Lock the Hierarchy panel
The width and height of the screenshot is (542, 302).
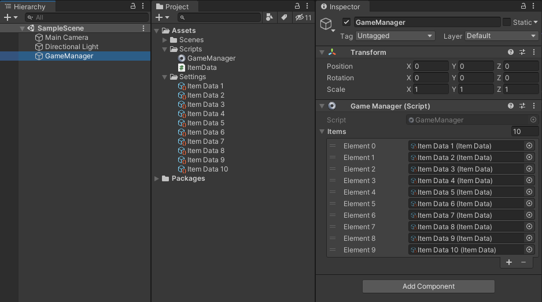tap(132, 6)
